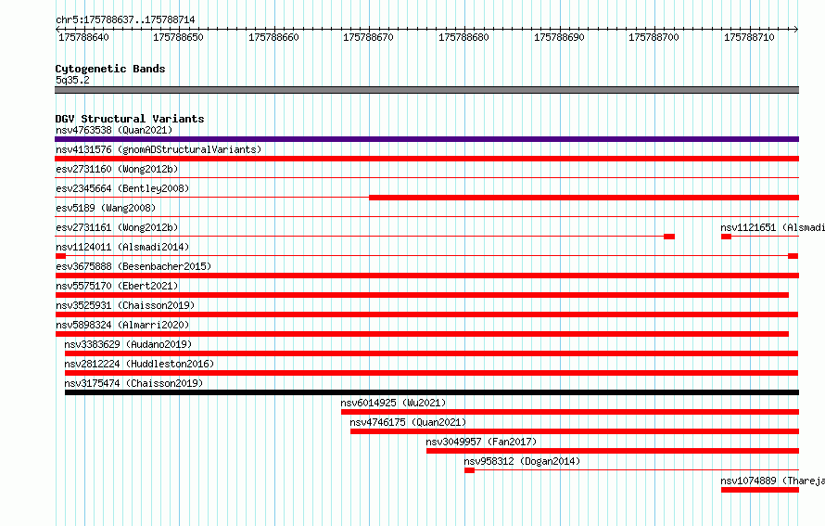Click the nsv4763538 (Quan2021) variant label
Screen dimensions: 825x526
(x=114, y=130)
